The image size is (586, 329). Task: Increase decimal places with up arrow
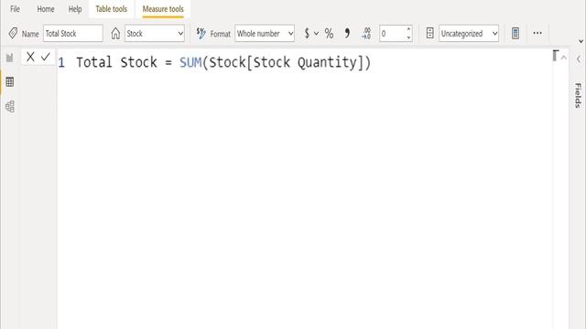pyautogui.click(x=408, y=29)
